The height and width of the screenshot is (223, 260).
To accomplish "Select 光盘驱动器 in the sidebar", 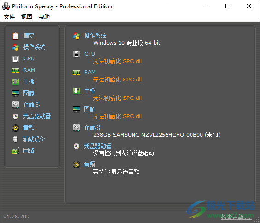I will (37, 116).
